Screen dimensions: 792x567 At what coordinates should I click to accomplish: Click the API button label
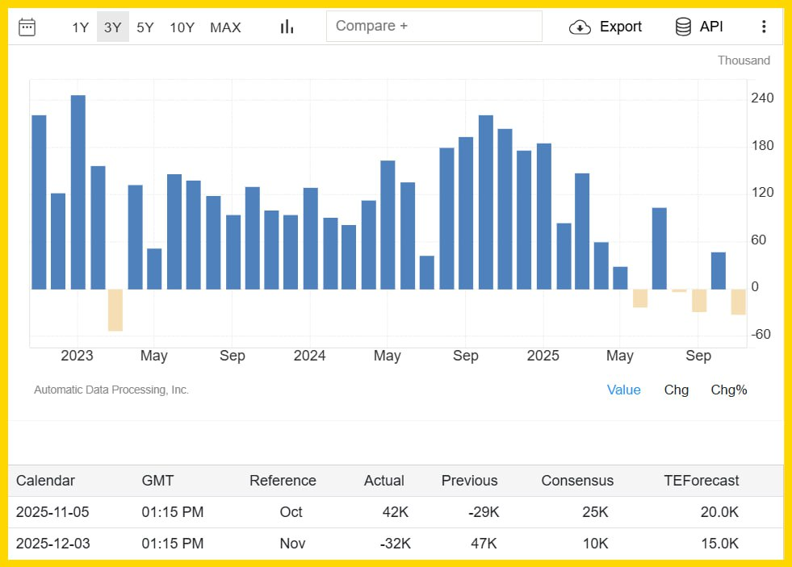coord(711,27)
